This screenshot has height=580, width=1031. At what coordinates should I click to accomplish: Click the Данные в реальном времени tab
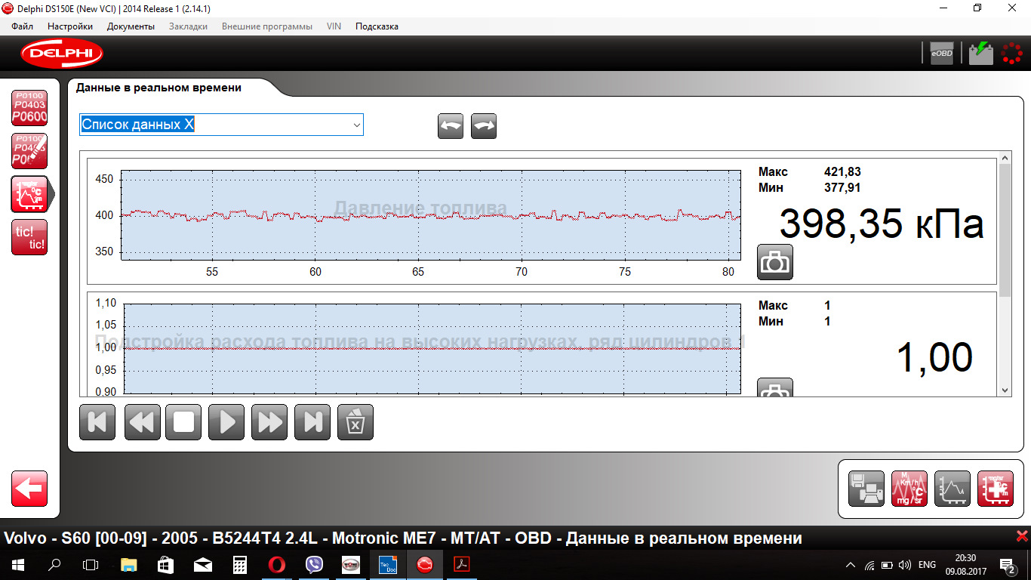pyautogui.click(x=159, y=88)
